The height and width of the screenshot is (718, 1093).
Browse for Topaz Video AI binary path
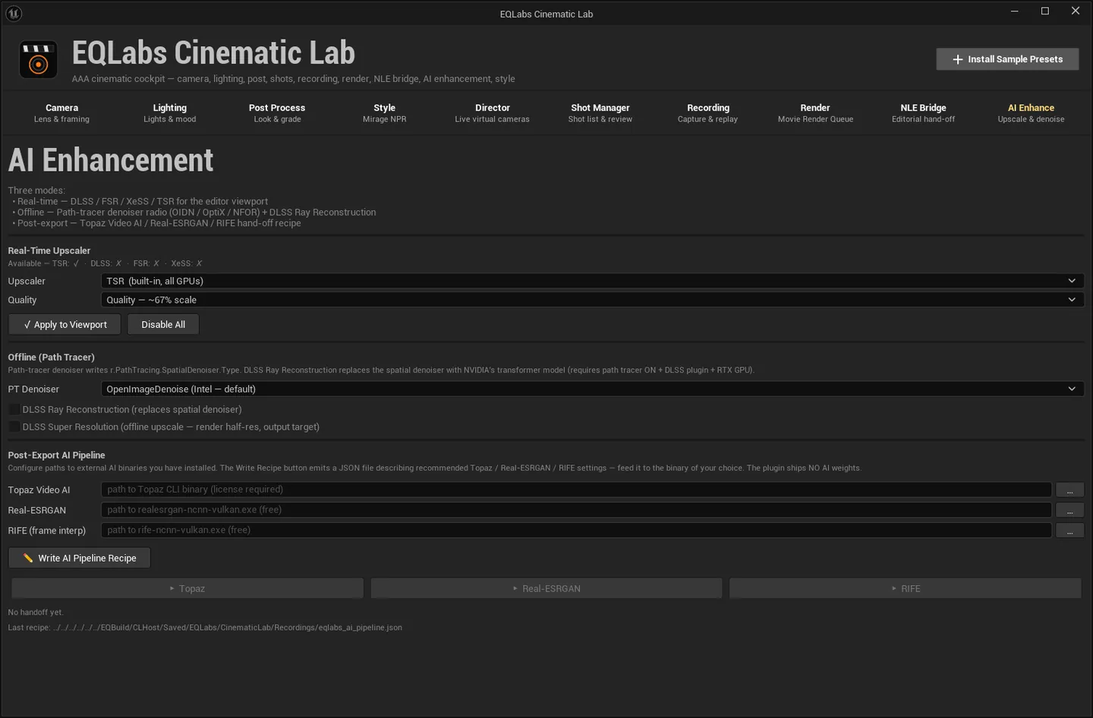pos(1069,490)
